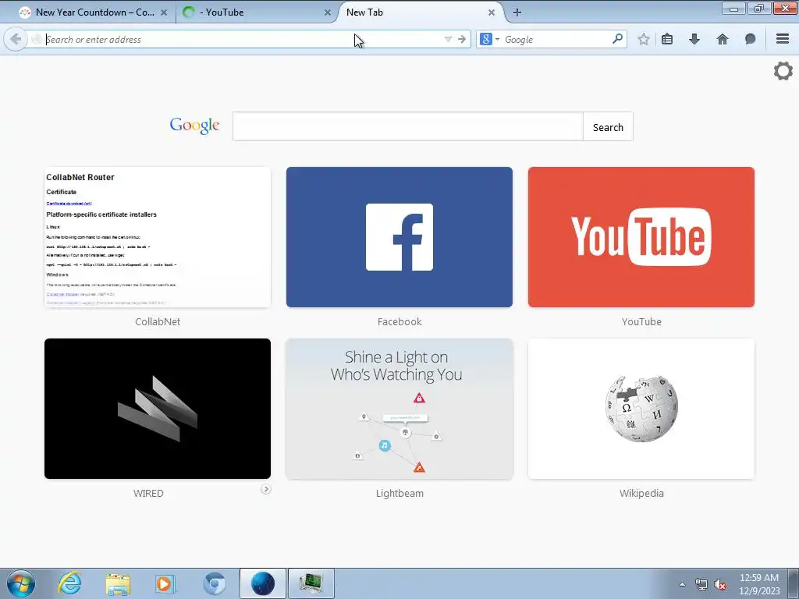Open the WIRED tile

tap(158, 409)
